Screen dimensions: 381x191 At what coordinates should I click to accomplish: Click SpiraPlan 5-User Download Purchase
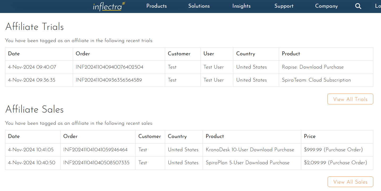(x=247, y=163)
